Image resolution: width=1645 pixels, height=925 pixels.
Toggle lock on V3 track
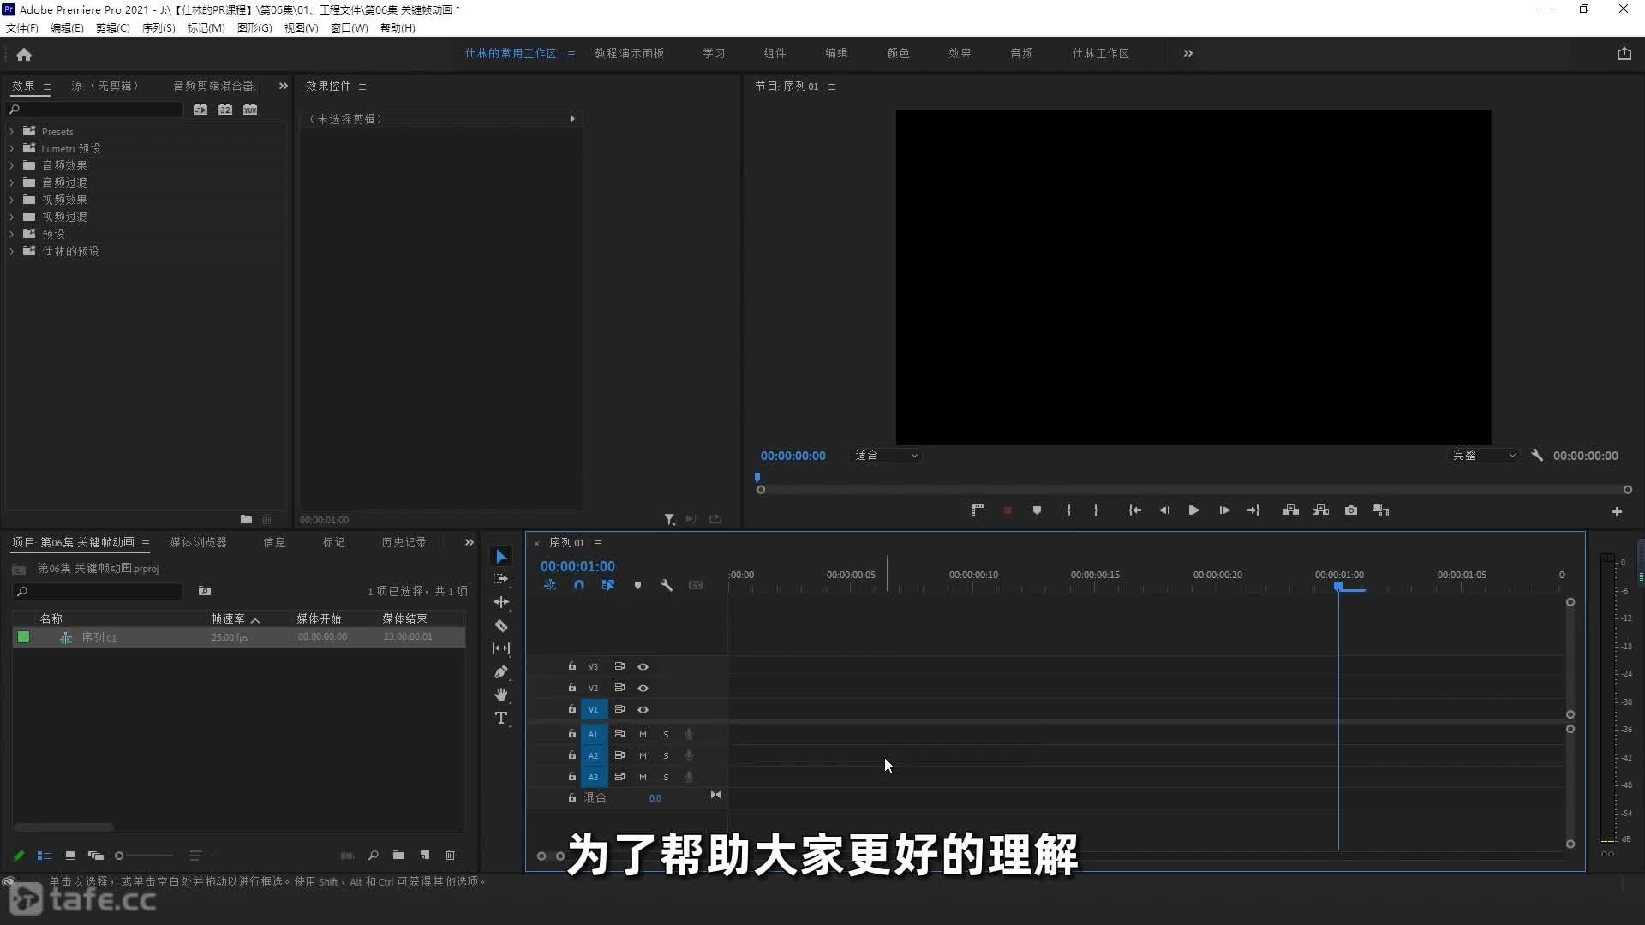coord(571,666)
